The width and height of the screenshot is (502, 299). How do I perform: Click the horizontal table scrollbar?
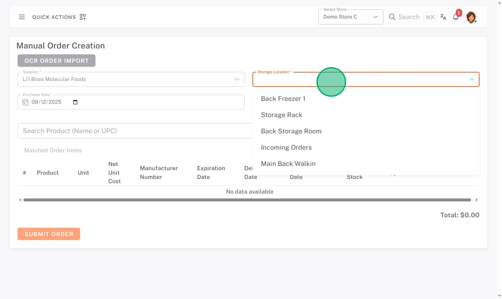point(247,200)
